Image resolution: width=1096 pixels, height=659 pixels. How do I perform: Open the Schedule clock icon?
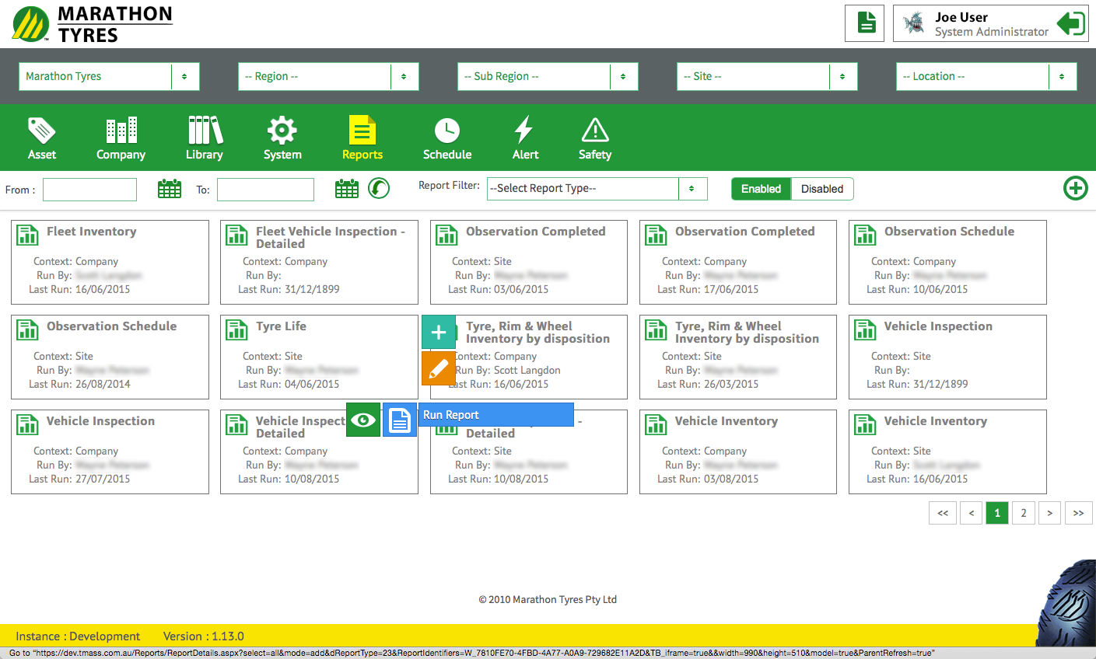click(446, 131)
